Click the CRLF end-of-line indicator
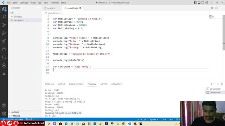Screen dimensions: 225x126 click(171, 119)
